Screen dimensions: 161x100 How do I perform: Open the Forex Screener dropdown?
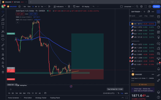[15, 98]
